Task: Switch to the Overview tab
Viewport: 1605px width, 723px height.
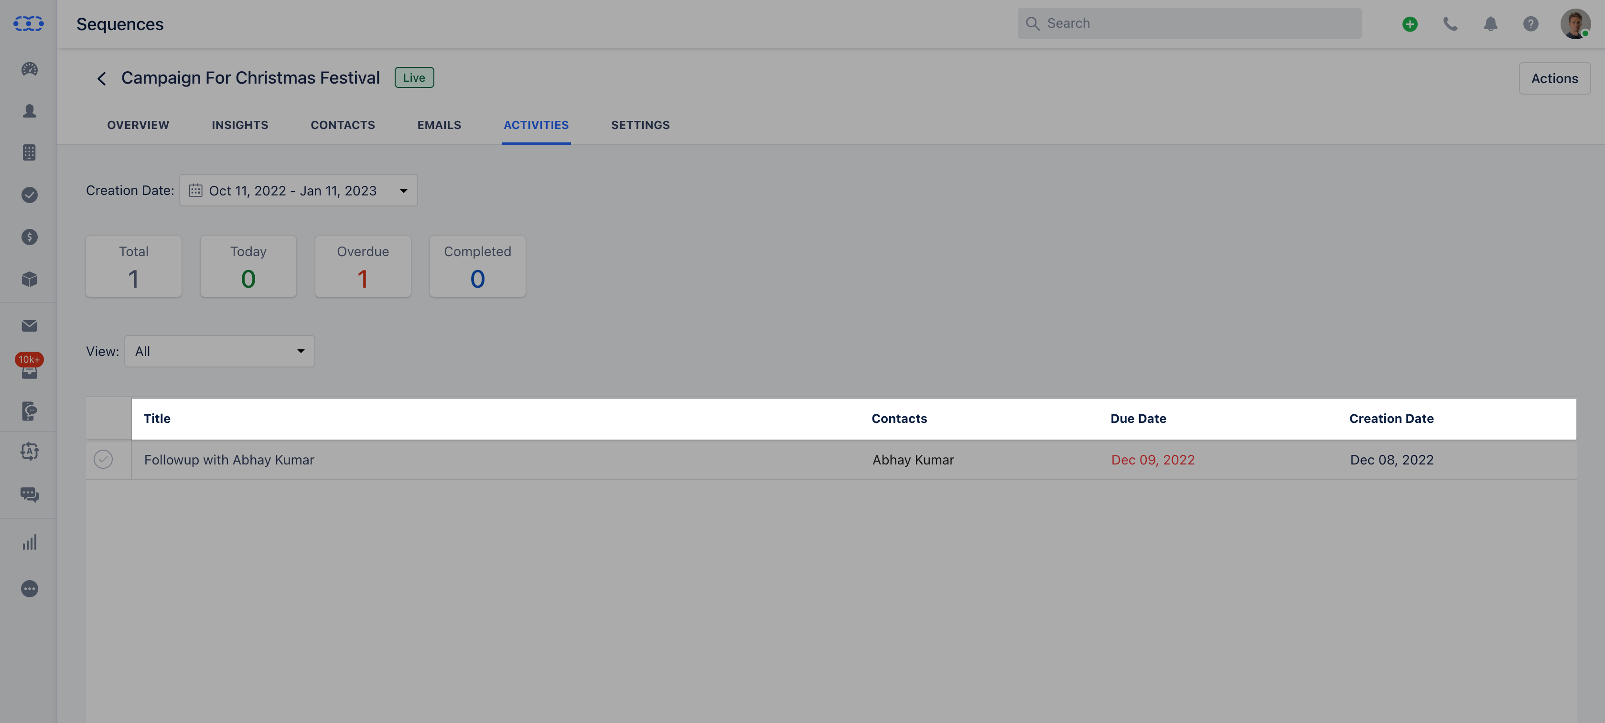Action: coord(138,125)
